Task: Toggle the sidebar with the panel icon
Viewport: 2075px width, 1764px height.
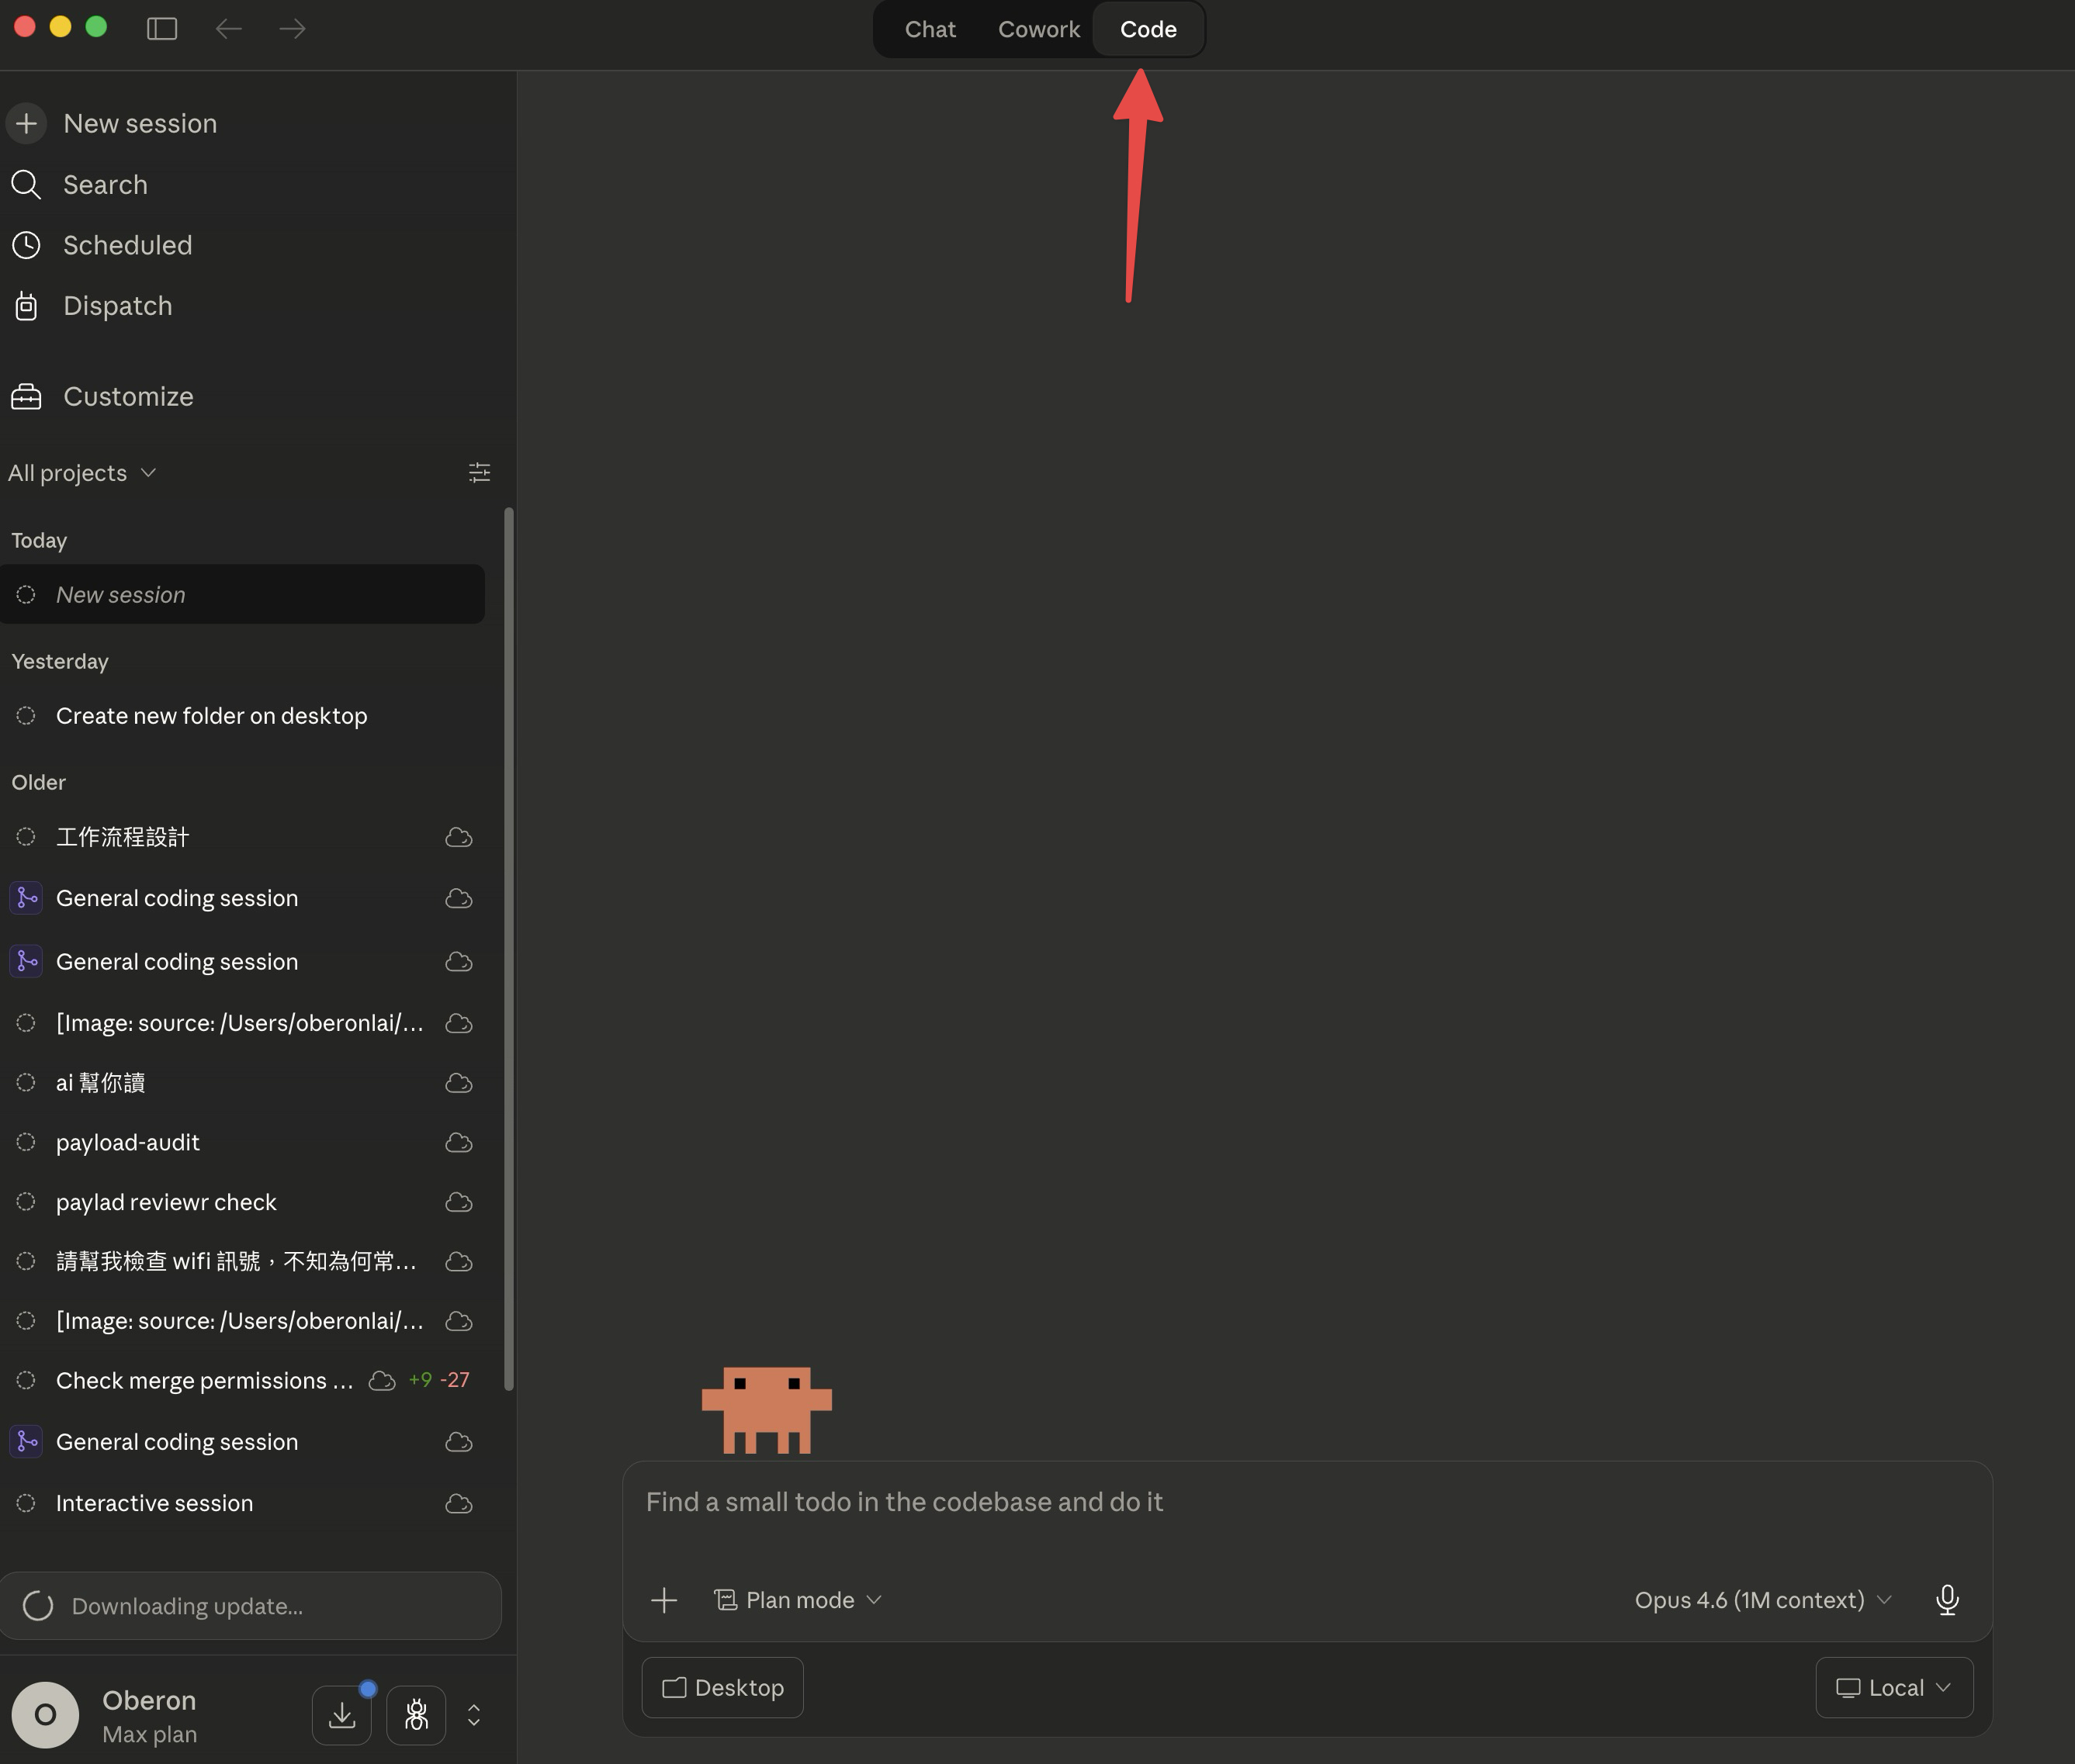Action: point(161,28)
